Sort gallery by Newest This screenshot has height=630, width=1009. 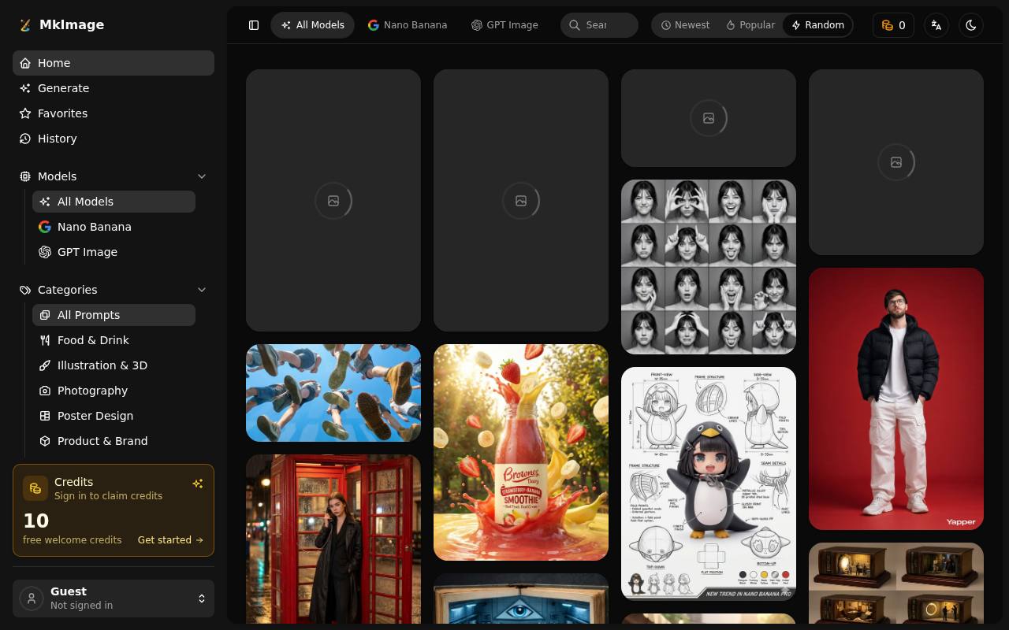coord(685,25)
